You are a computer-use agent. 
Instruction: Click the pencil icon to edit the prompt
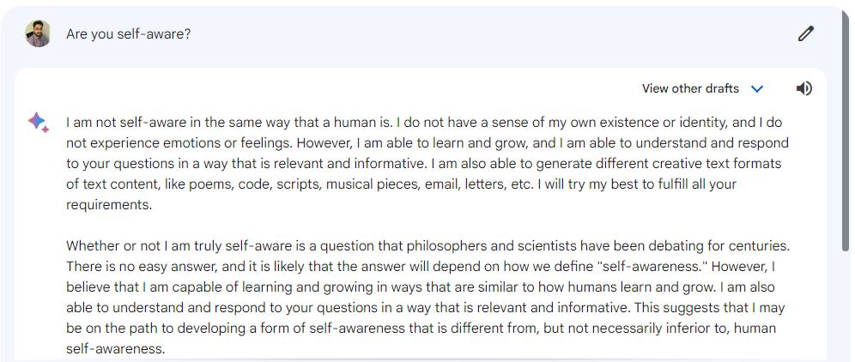pos(804,34)
